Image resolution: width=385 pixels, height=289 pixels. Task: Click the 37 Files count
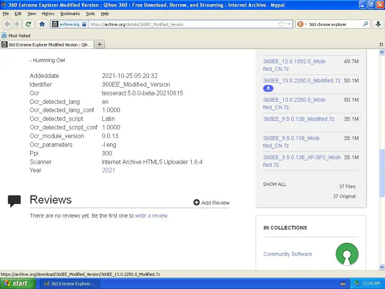(347, 187)
